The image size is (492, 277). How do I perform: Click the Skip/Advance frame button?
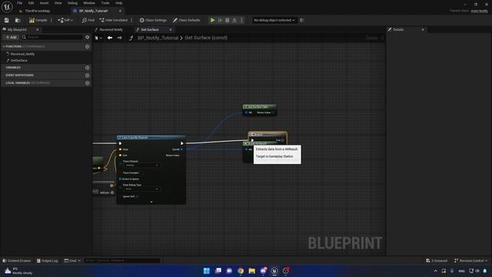220,20
